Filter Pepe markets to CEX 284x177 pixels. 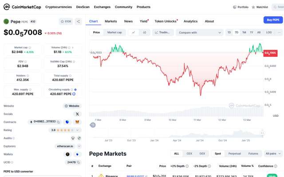pyautogui.click(x=189, y=154)
